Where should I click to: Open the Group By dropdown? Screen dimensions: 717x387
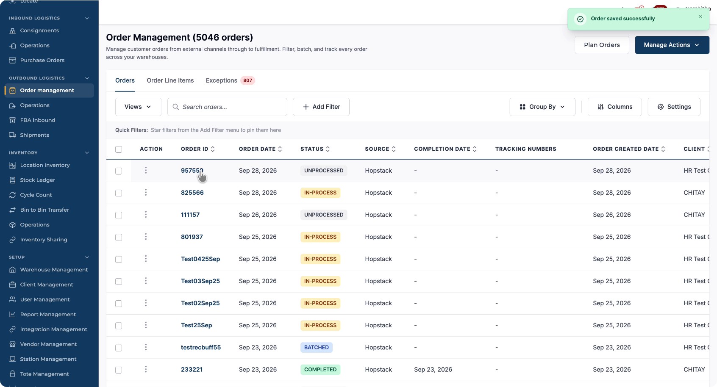pyautogui.click(x=542, y=107)
